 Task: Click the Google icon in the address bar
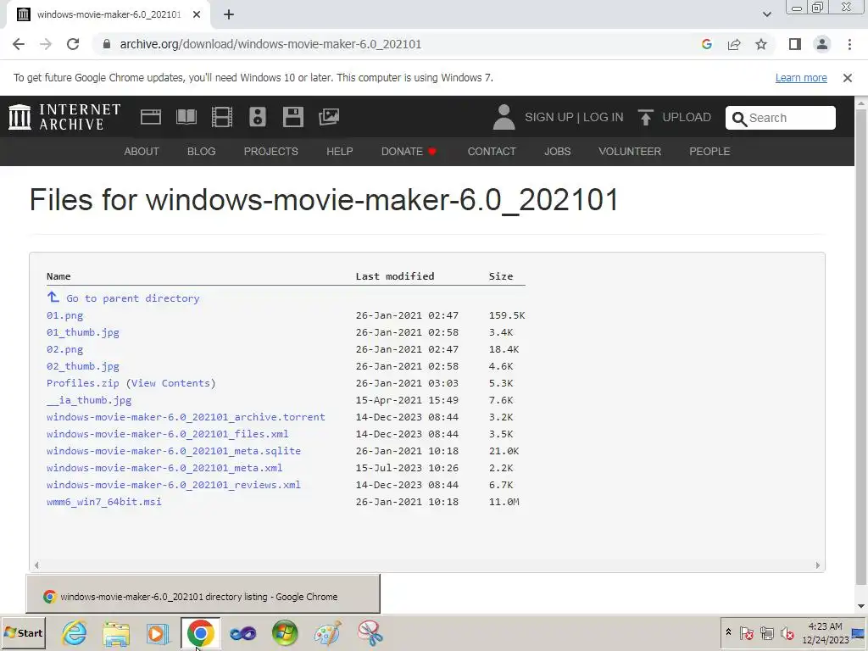pos(706,44)
